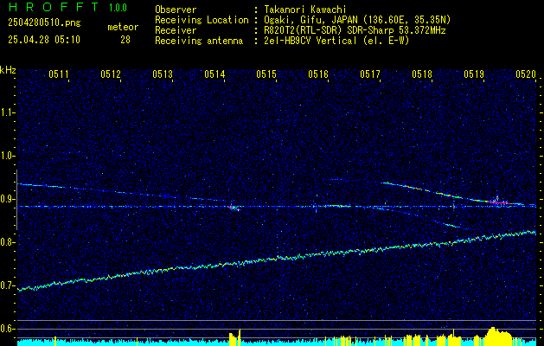Click the 0.6 kHz axis label

pyautogui.click(x=8, y=329)
